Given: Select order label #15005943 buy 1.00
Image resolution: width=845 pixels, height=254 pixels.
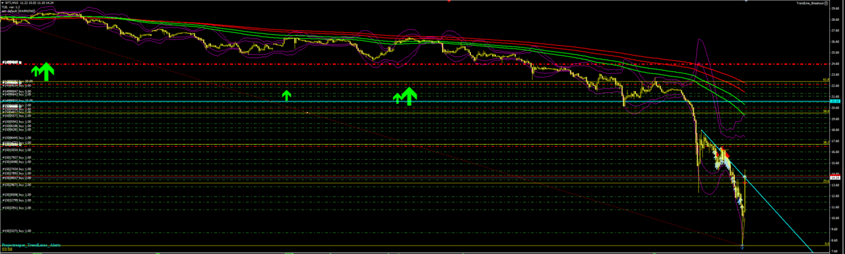Looking at the screenshot, I should tap(16, 121).
